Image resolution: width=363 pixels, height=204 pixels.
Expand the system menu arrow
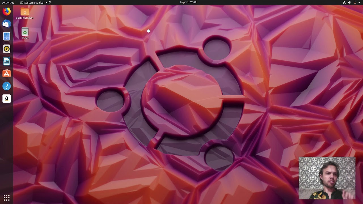click(x=359, y=3)
